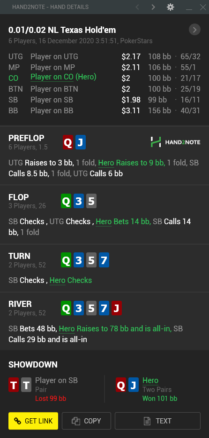The height and width of the screenshot is (438, 209).
Task: Click the Hand2Note logo
Action: 175,142
